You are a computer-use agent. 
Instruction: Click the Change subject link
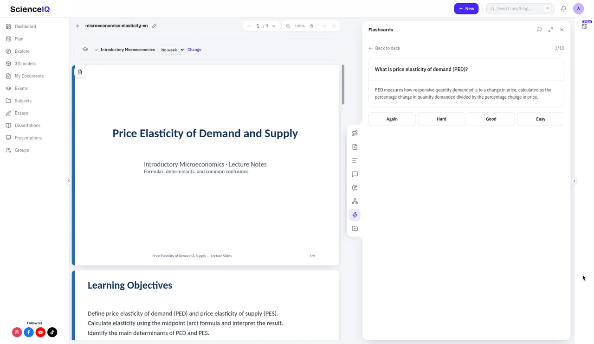(194, 50)
